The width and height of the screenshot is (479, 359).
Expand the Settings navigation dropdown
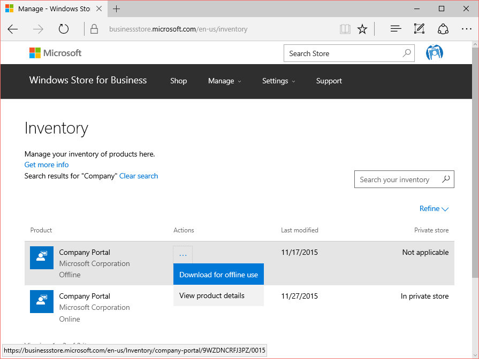(x=279, y=81)
